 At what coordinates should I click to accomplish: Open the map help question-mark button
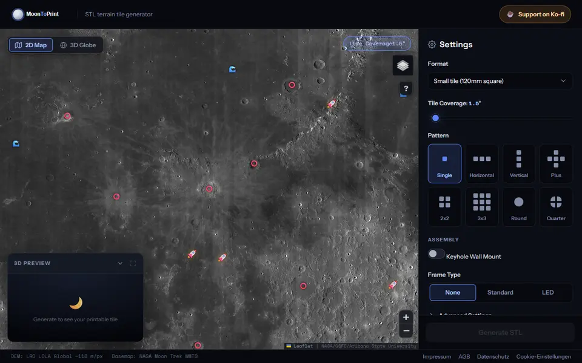tap(406, 88)
